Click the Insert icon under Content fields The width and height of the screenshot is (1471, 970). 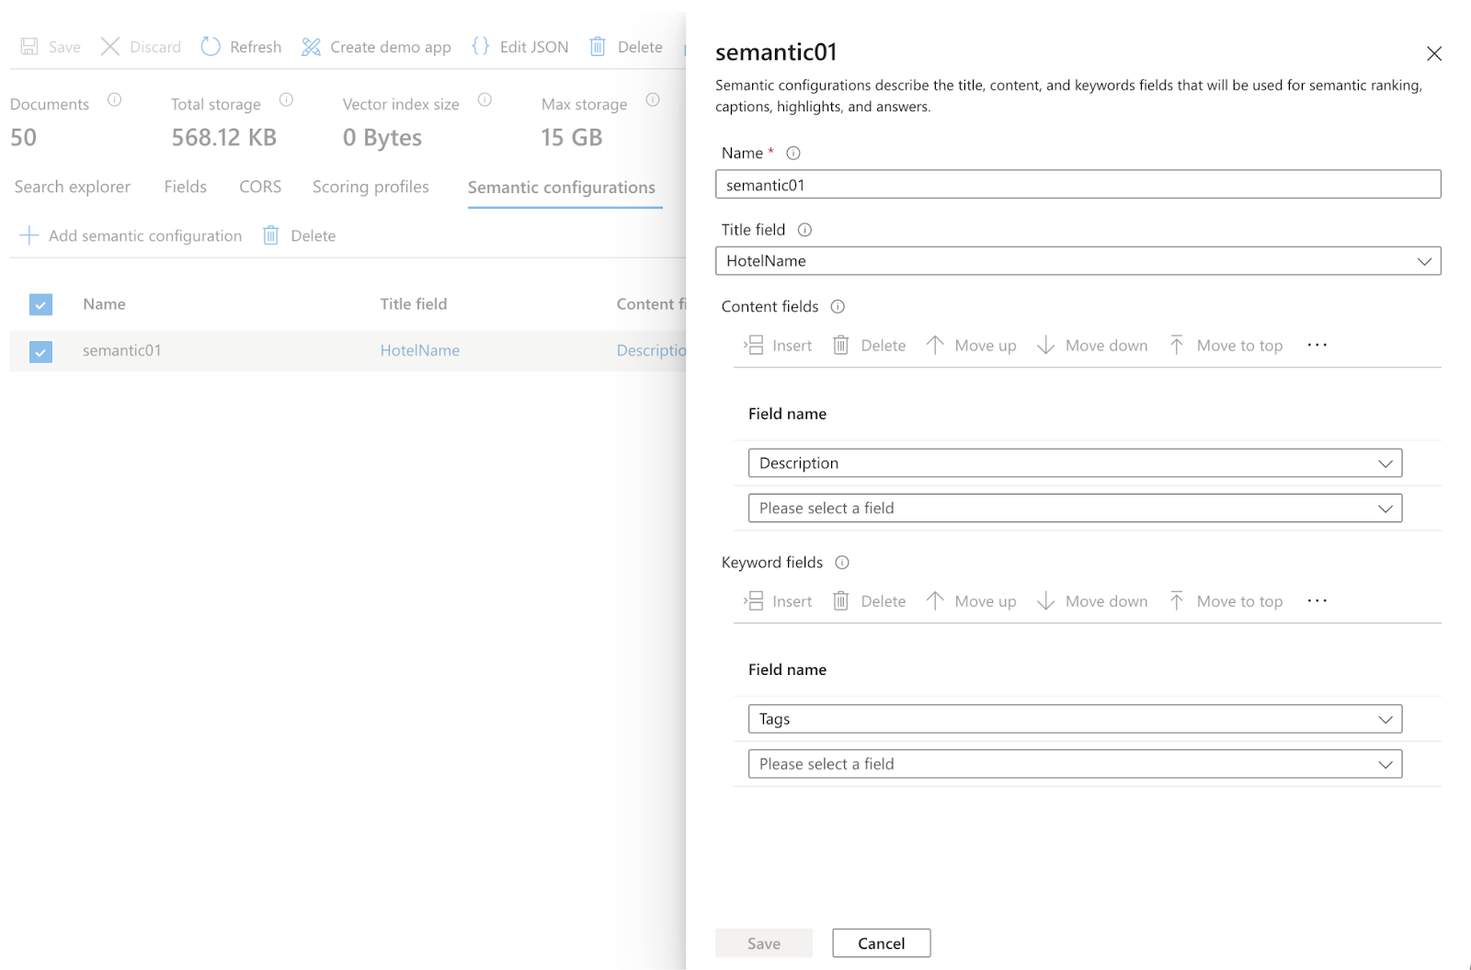(x=754, y=346)
